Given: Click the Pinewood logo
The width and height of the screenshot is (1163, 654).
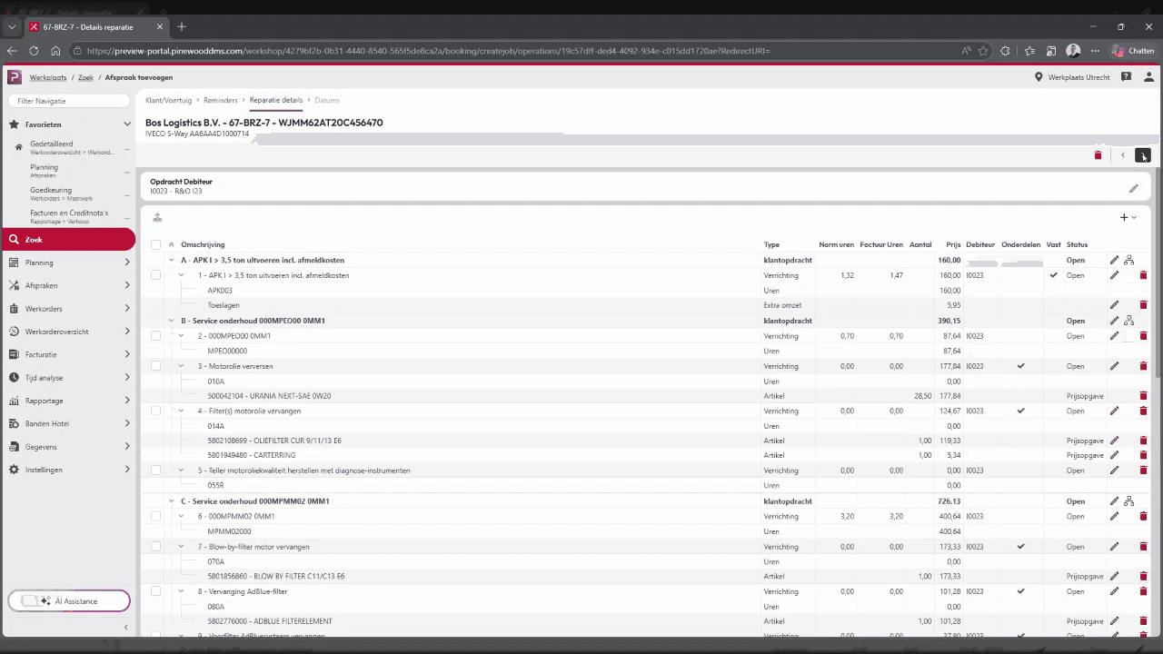Looking at the screenshot, I should click(x=15, y=77).
